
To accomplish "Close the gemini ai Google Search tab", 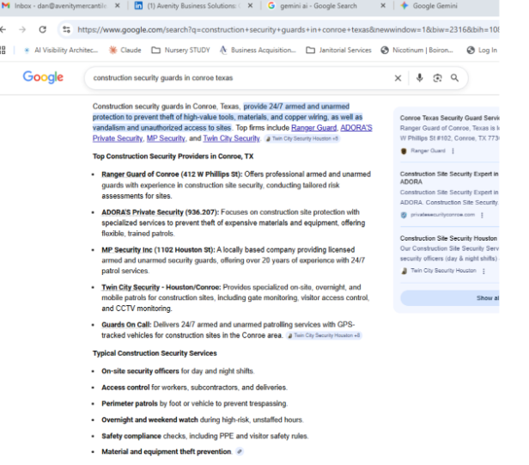I will click(x=383, y=6).
